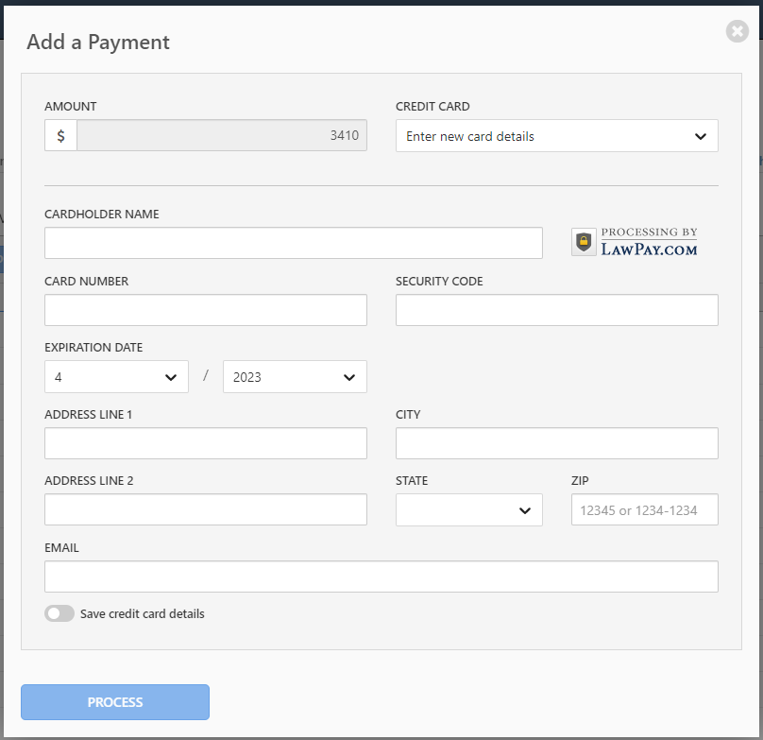
Task: Click the Save credit card details label
Action: (142, 613)
